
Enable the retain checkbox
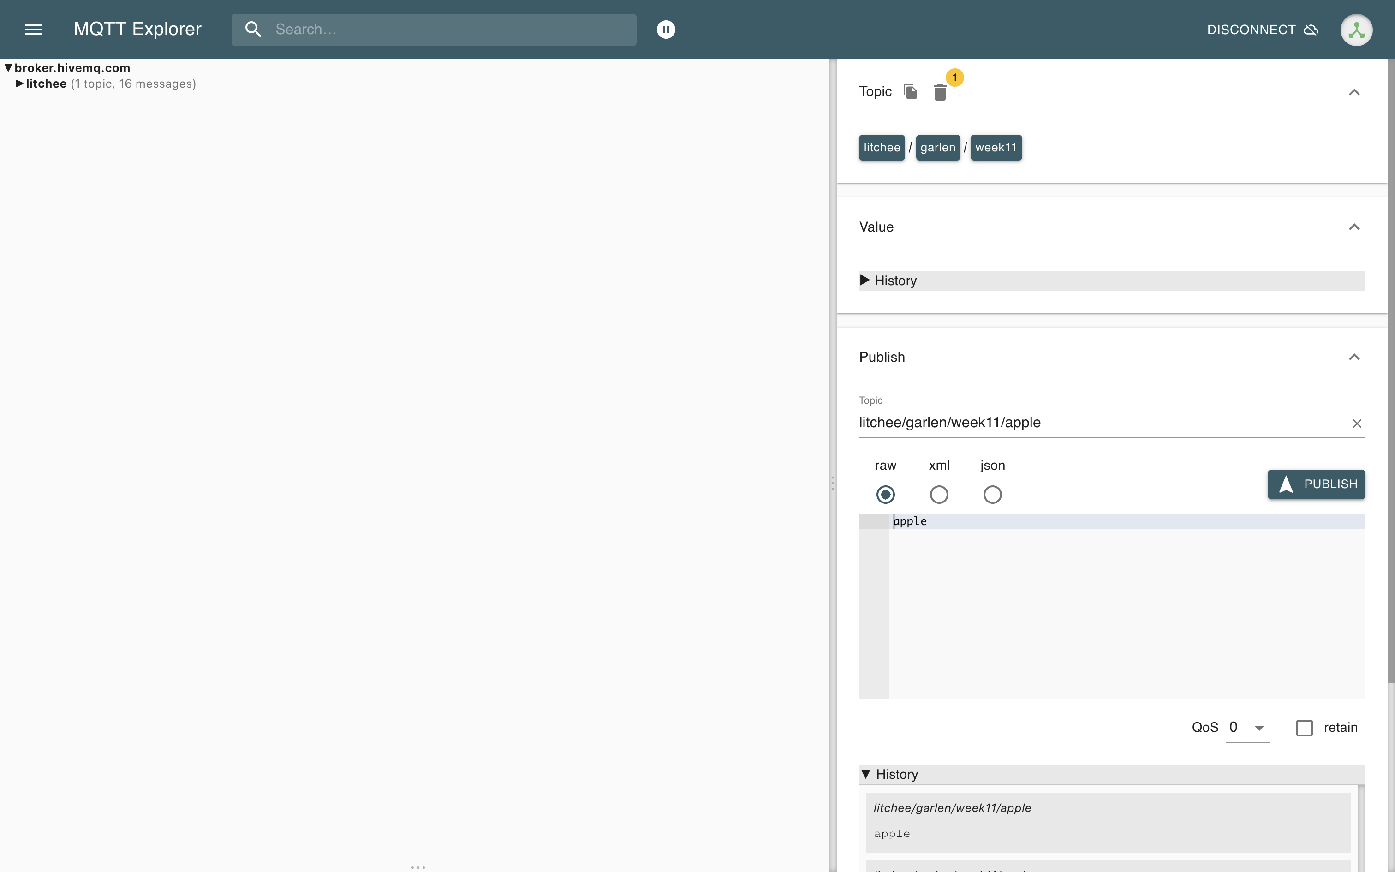(1305, 728)
